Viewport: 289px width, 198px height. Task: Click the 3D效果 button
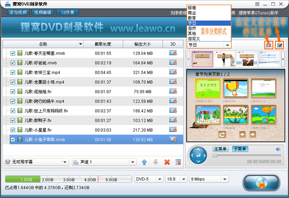tap(68, 12)
